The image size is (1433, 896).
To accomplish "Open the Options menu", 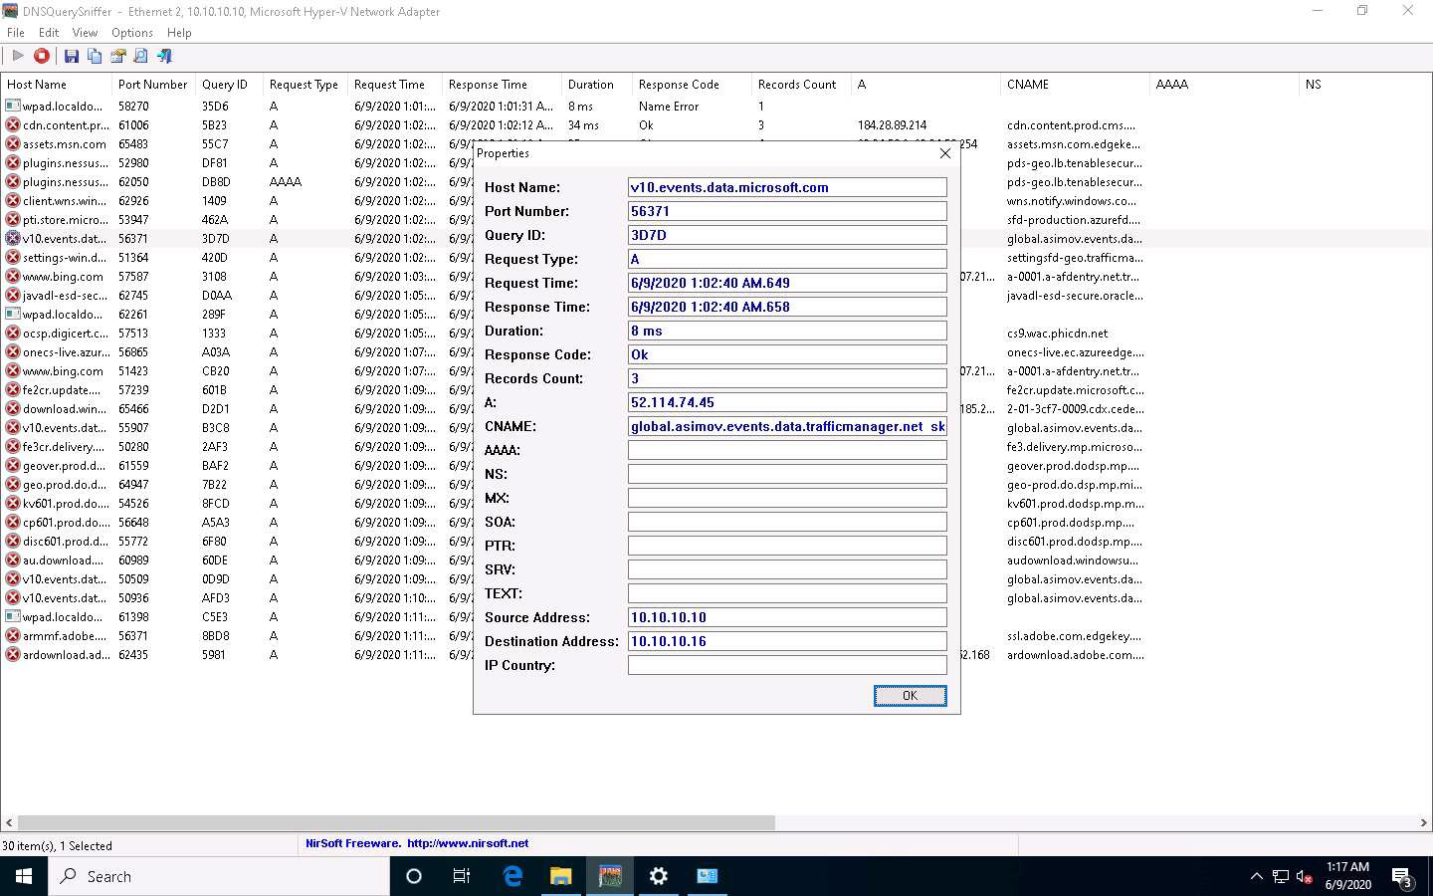I will [x=132, y=33].
